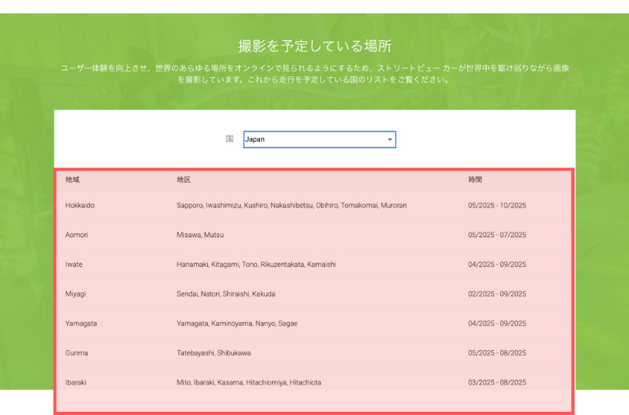Select the Miyagi region cell
The image size is (629, 415).
(x=75, y=294)
